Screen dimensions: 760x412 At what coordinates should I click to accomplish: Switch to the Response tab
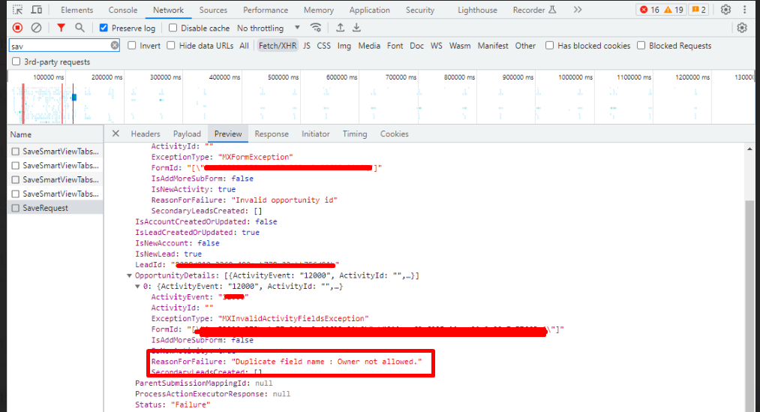point(271,134)
